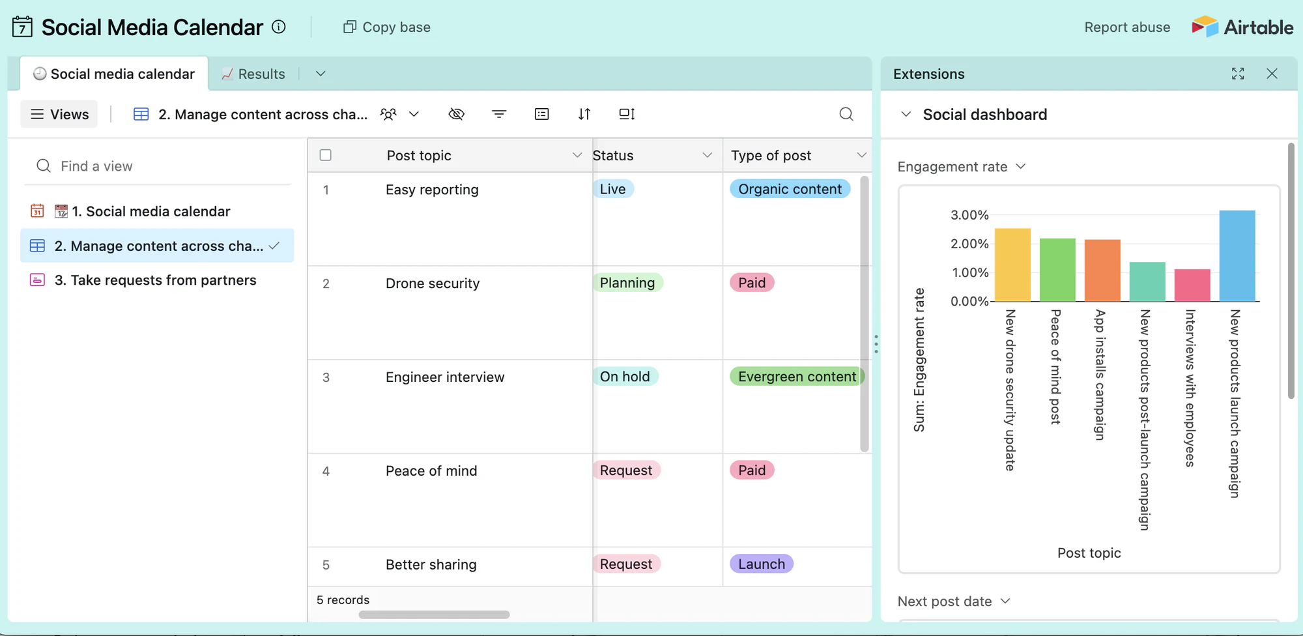The image size is (1303, 636).
Task: Select view 3. Take requests from partners
Action: 157,280
